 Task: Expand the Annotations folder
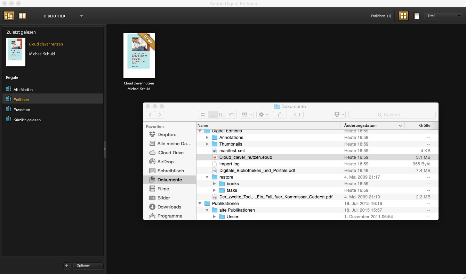(207, 138)
